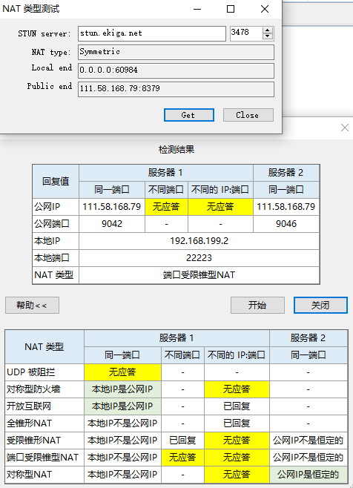The height and width of the screenshot is (488, 353).
Task: Click the NAT 类型 header in help table
Action: pos(44,346)
